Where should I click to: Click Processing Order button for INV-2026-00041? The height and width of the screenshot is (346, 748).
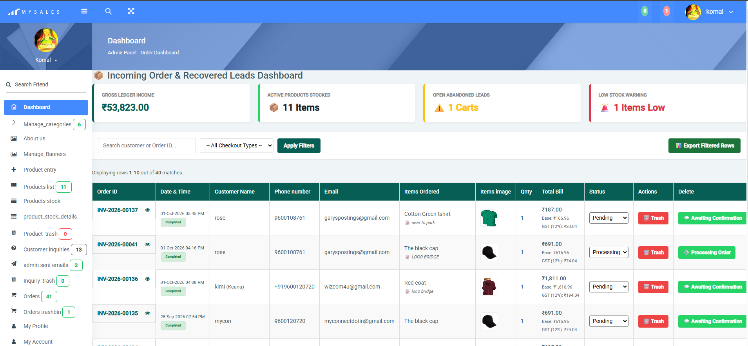click(707, 252)
